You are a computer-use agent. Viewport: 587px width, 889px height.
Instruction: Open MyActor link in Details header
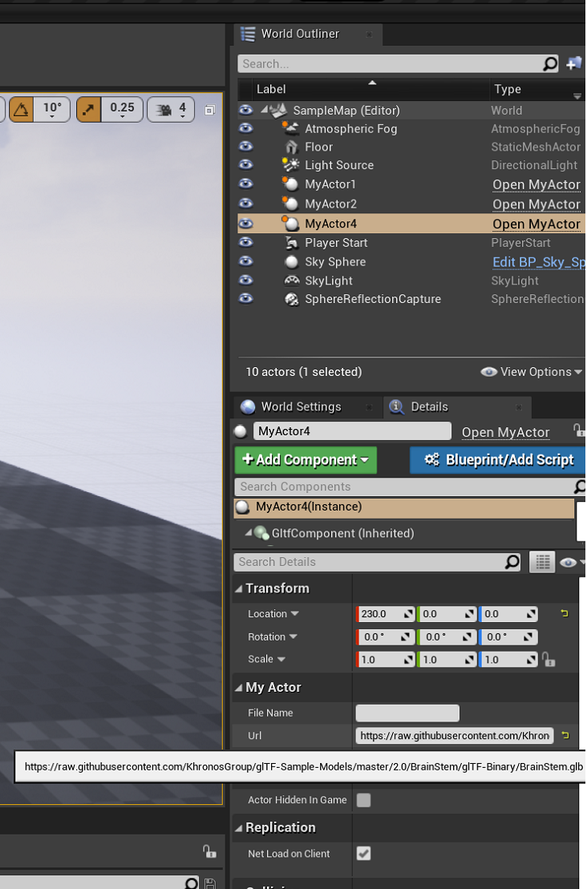coord(505,432)
